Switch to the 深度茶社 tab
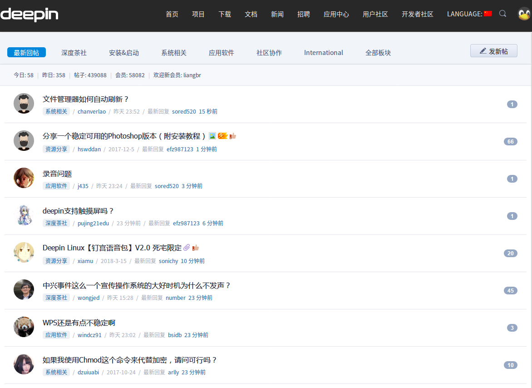The height and width of the screenshot is (388, 532). [74, 53]
